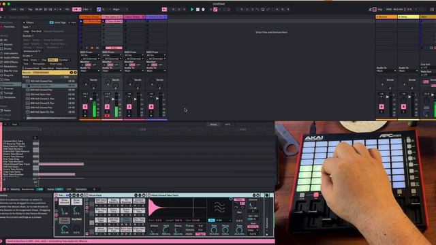Select Plug-Ins browser category

click(x=8, y=76)
